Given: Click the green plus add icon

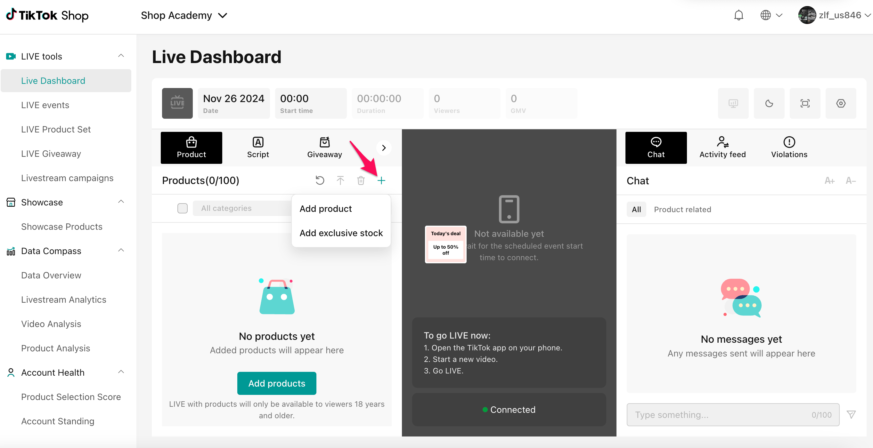Looking at the screenshot, I should [381, 180].
